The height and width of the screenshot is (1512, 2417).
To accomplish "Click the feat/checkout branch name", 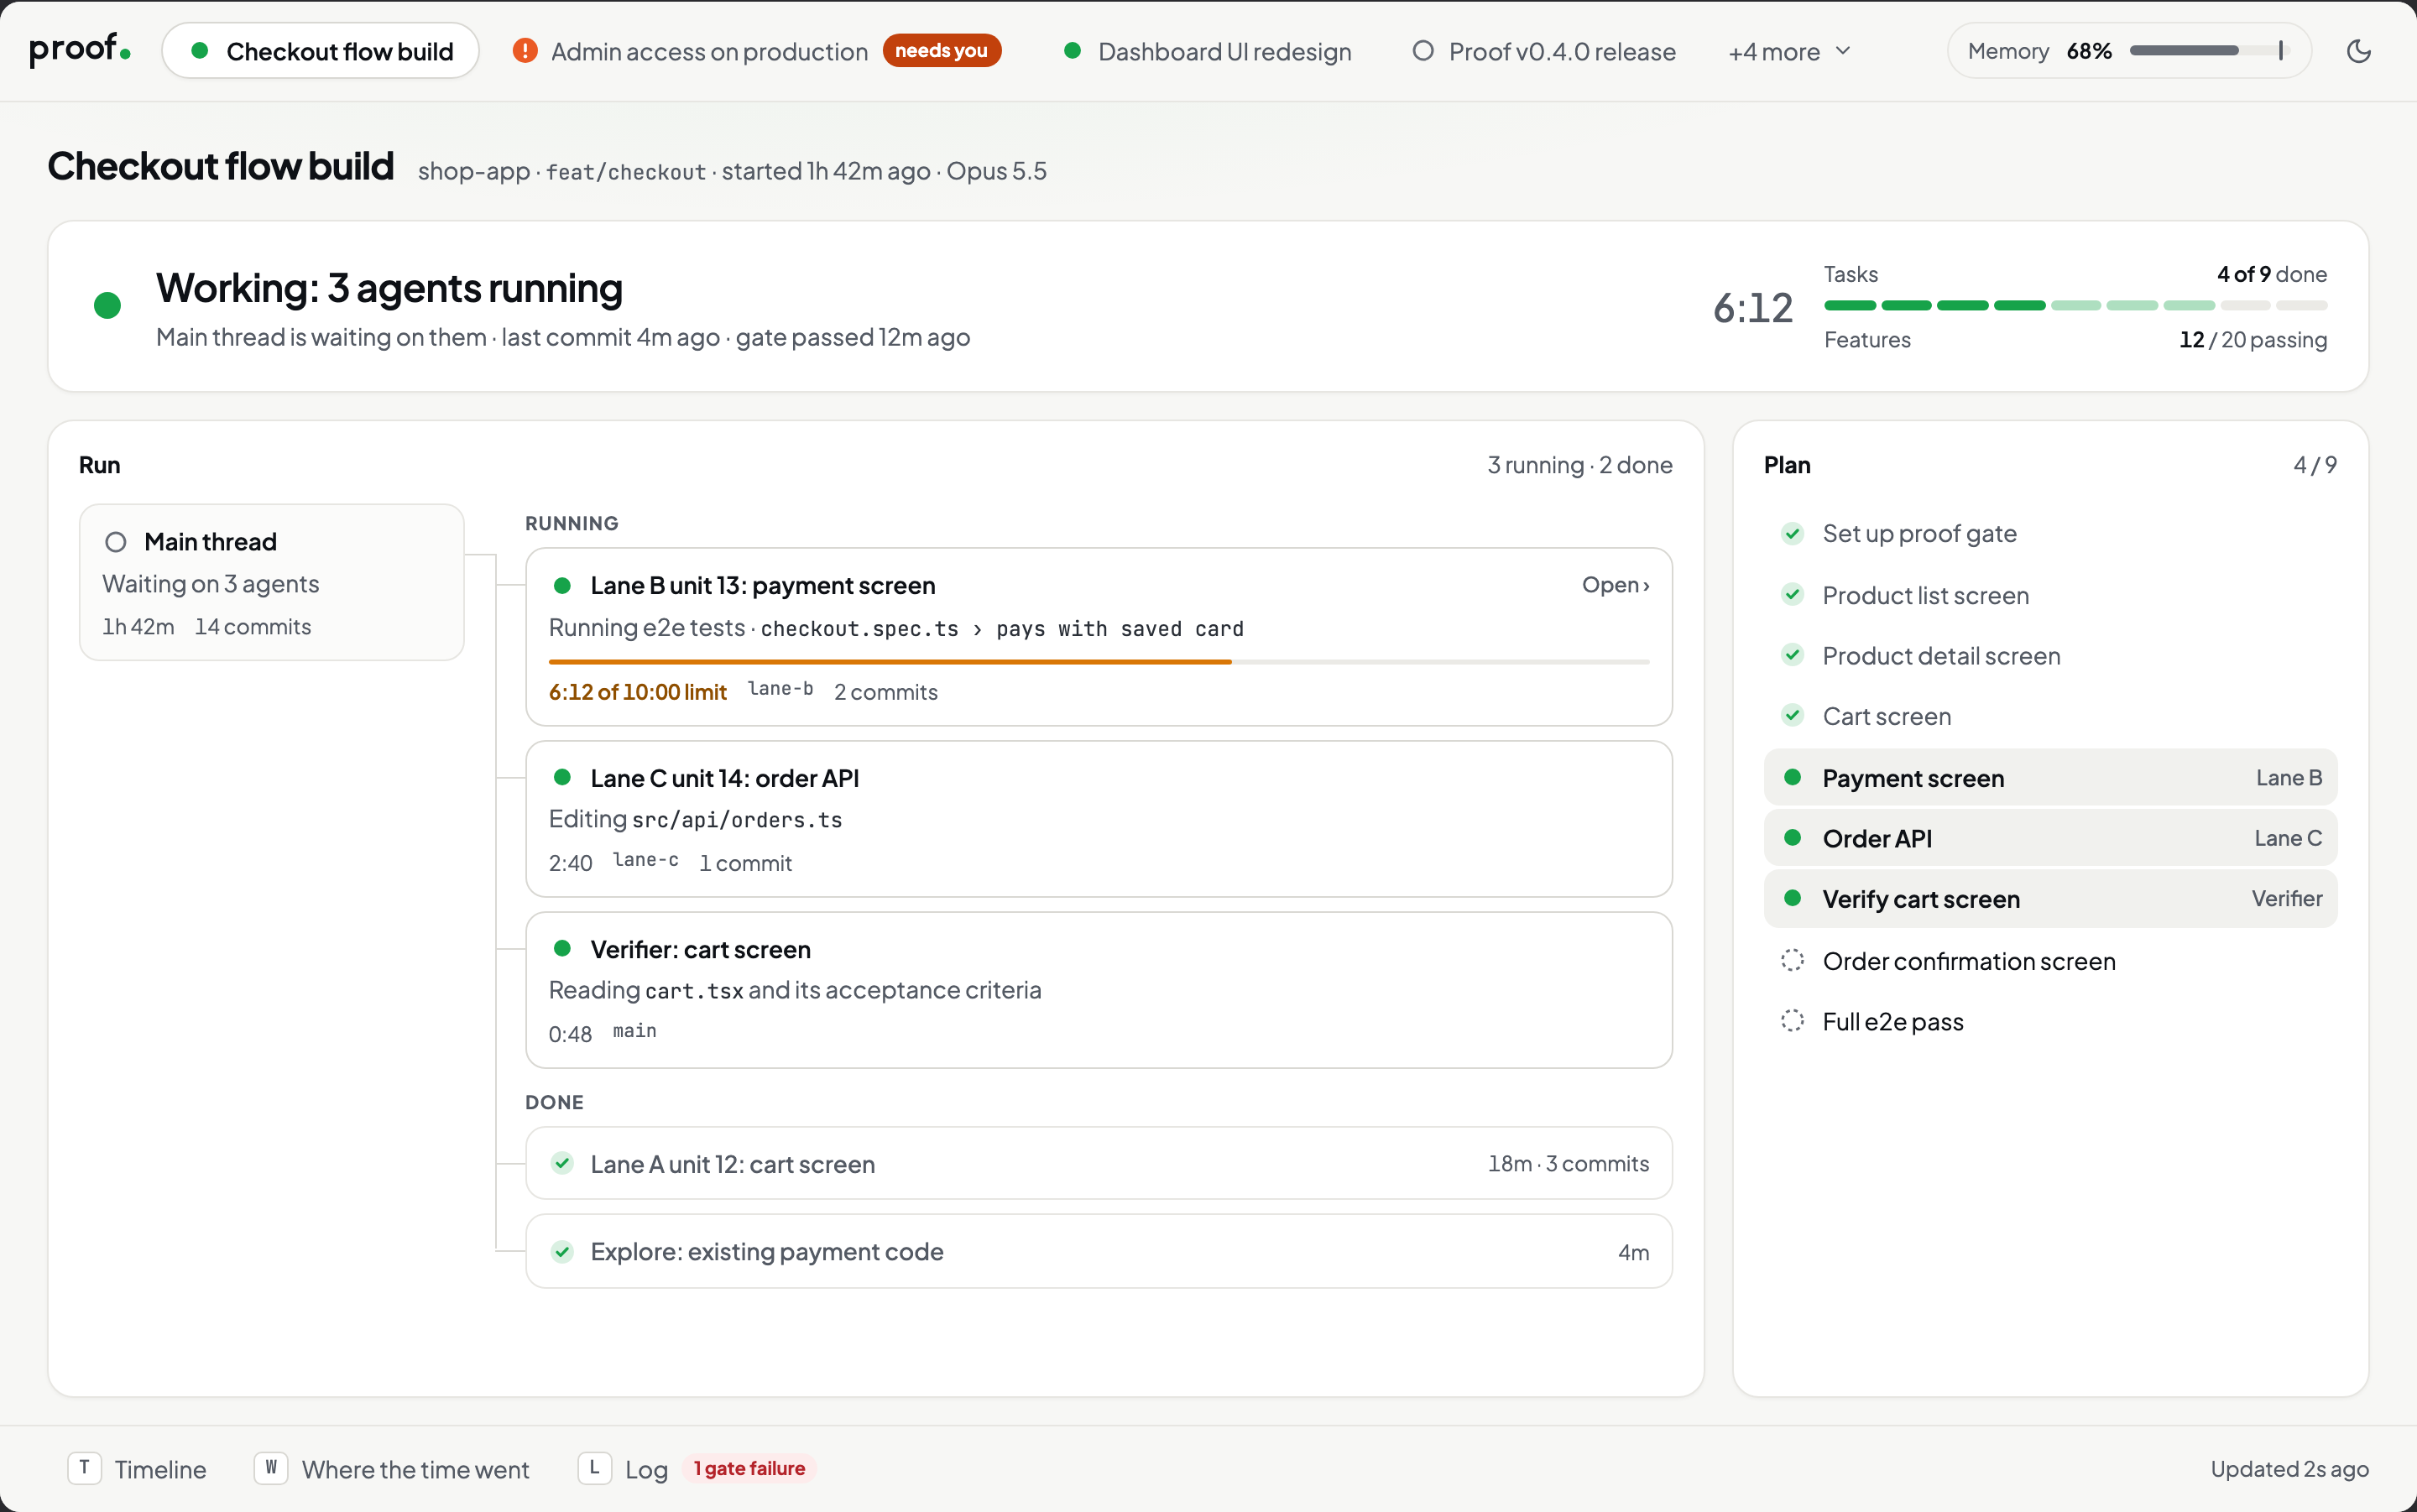I will pyautogui.click(x=626, y=172).
